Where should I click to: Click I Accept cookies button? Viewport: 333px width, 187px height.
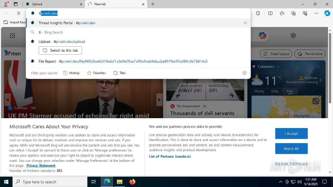click(x=291, y=133)
